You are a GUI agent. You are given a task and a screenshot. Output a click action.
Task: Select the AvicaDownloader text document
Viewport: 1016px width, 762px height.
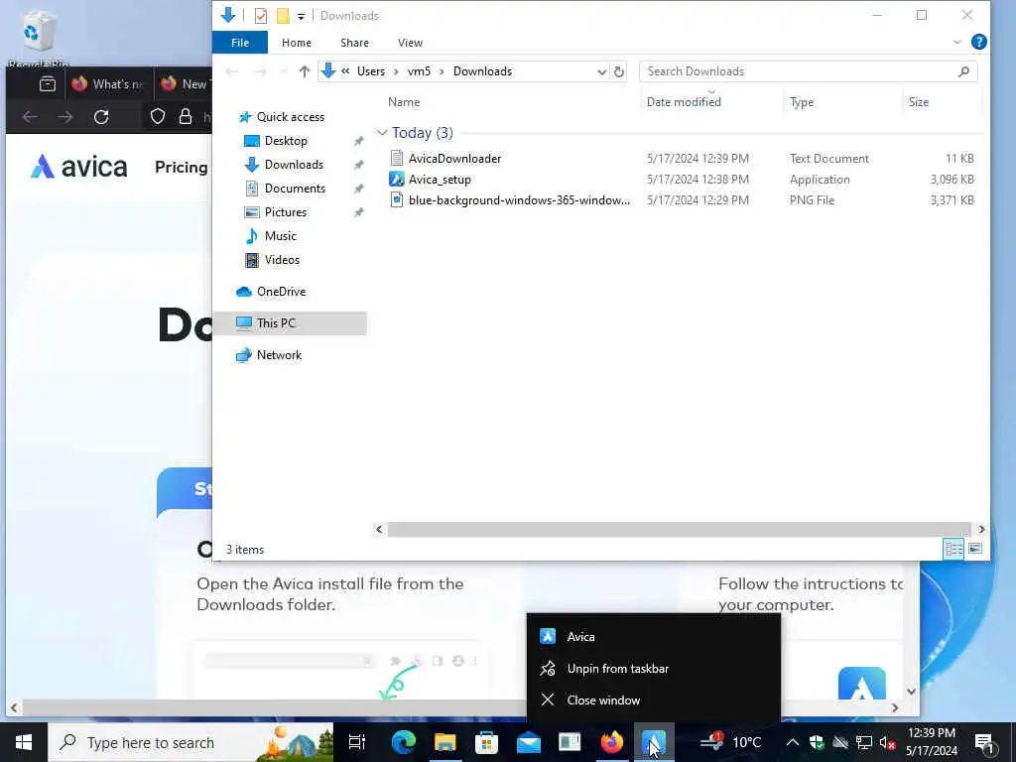pos(454,158)
